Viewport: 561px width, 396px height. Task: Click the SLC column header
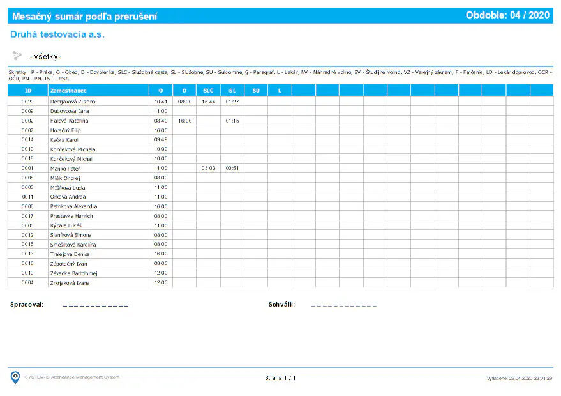coord(208,91)
